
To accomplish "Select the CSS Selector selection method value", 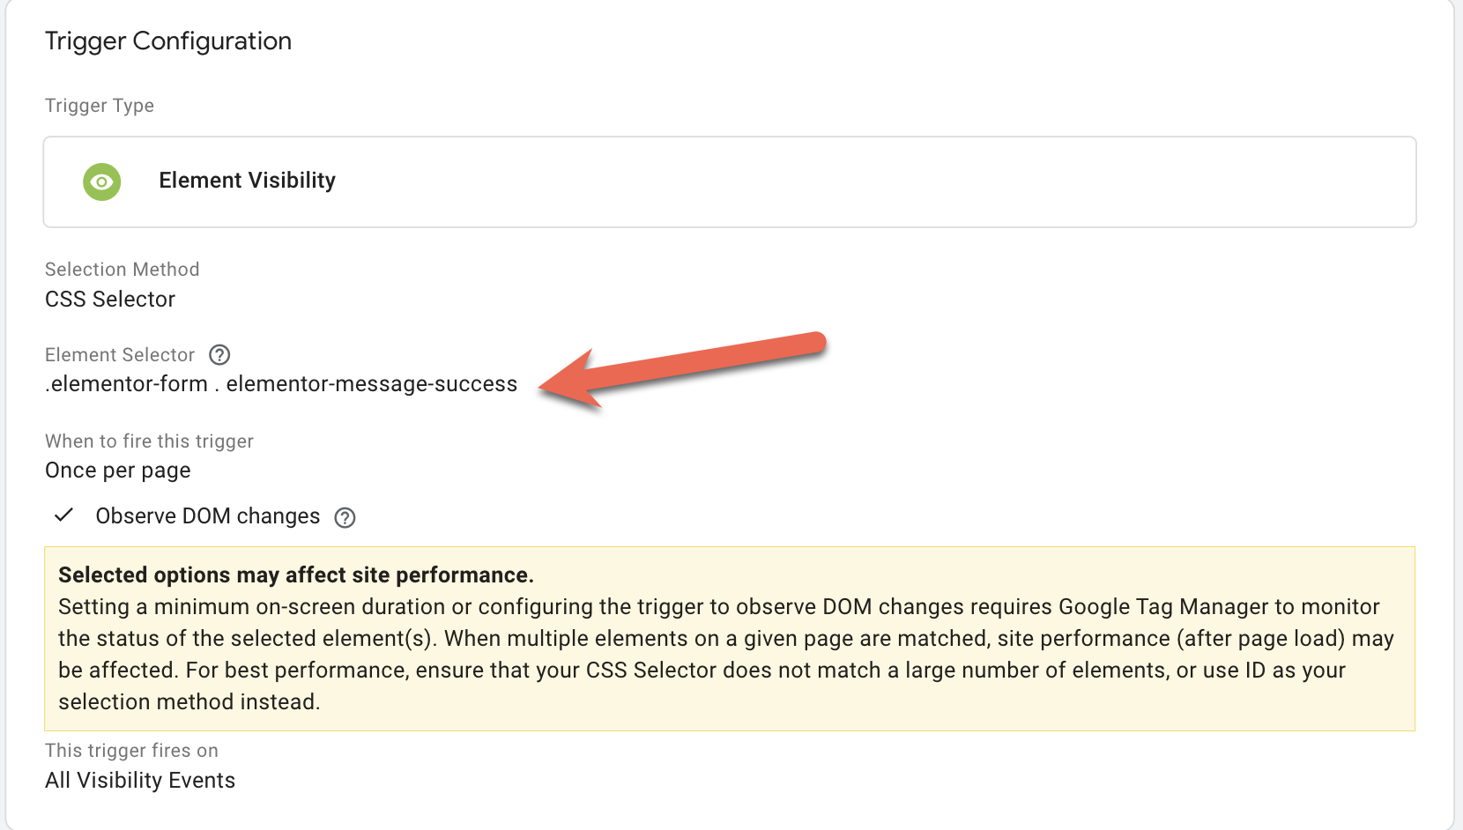I will (110, 300).
